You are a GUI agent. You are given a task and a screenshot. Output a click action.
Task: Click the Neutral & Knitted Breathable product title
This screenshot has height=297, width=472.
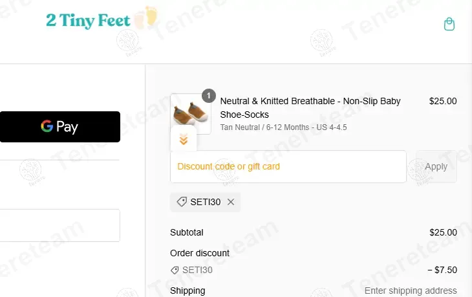[310, 107]
